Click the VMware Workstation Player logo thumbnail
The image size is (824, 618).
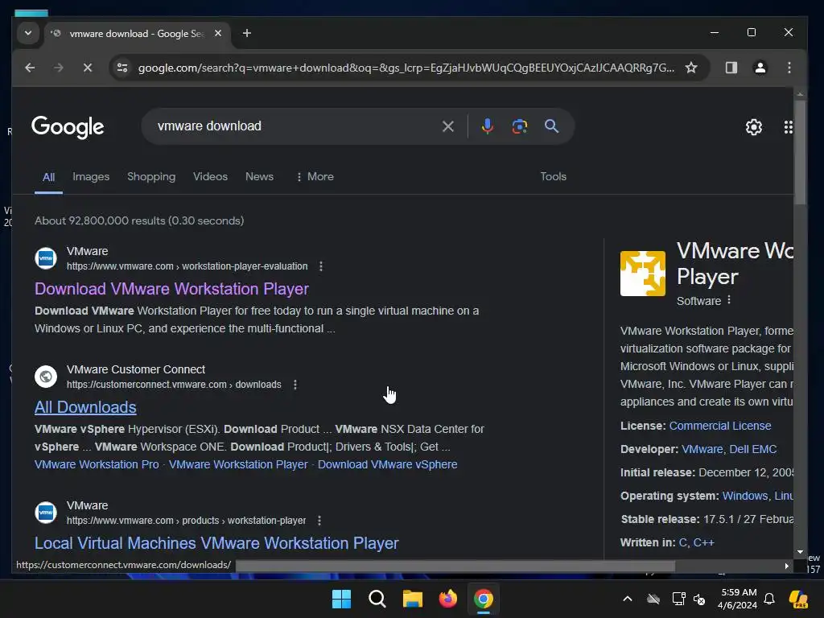pyautogui.click(x=643, y=274)
